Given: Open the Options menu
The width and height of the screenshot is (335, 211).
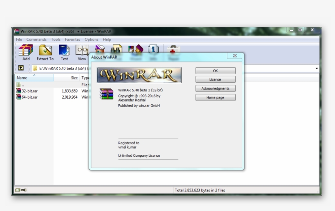Looking at the screenshot, I should tap(92, 40).
